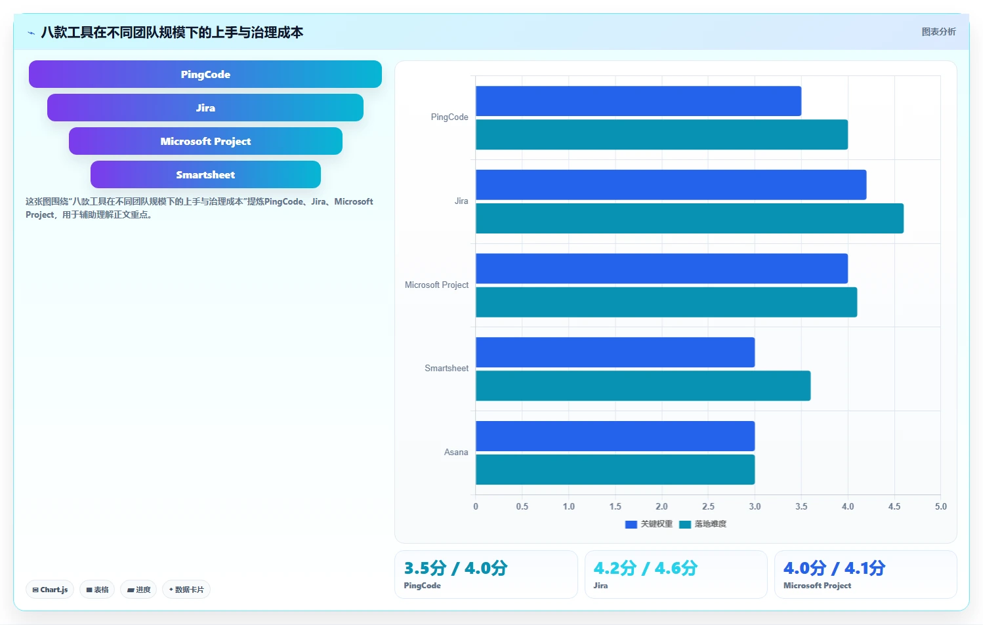The width and height of the screenshot is (983, 625).
Task: Open the 4.2分 / 4.6分 Jira stat card
Action: (676, 575)
